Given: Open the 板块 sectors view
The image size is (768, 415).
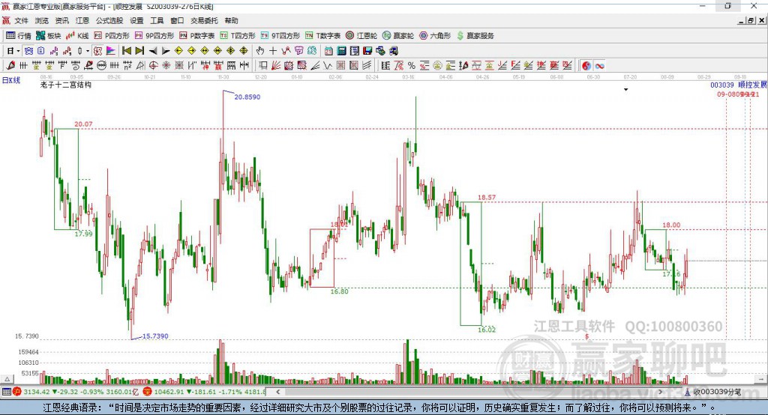Looking at the screenshot, I should (x=49, y=36).
